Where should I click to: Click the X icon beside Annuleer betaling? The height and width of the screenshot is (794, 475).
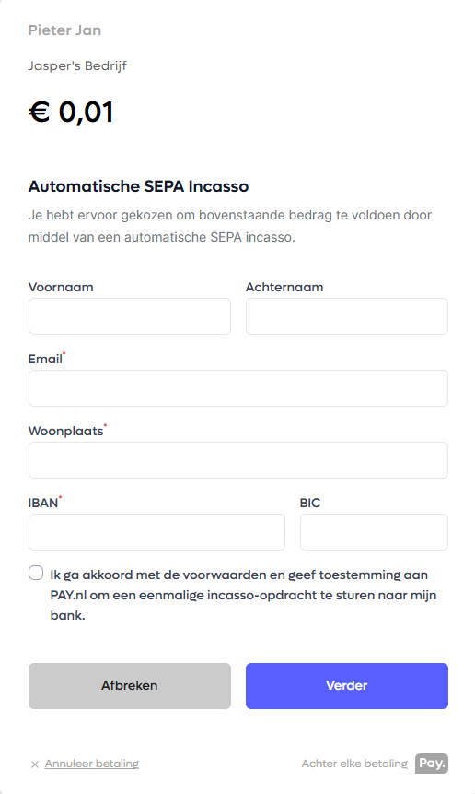[35, 764]
